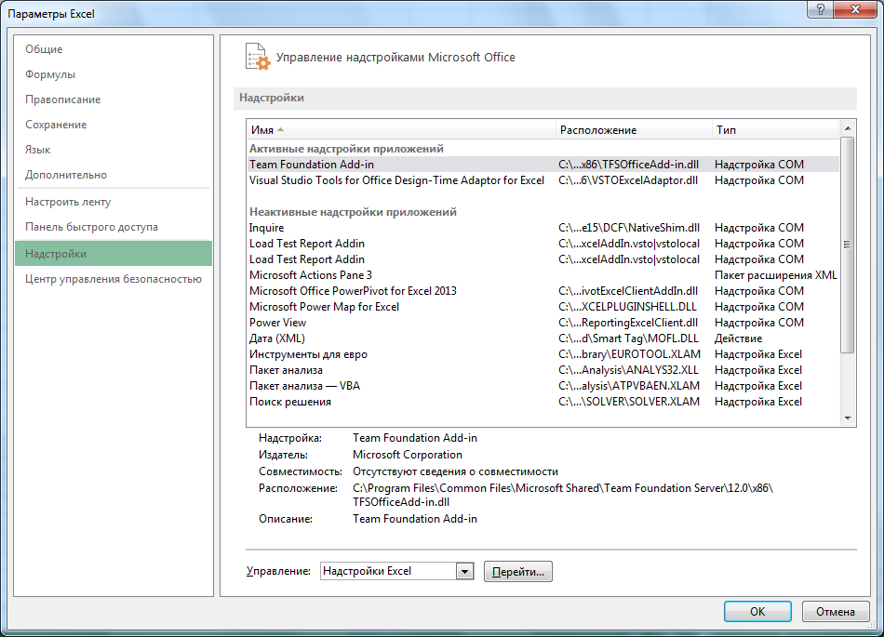Click the add-in list scrollbar up arrow
This screenshot has height=637, width=884.
848,129
